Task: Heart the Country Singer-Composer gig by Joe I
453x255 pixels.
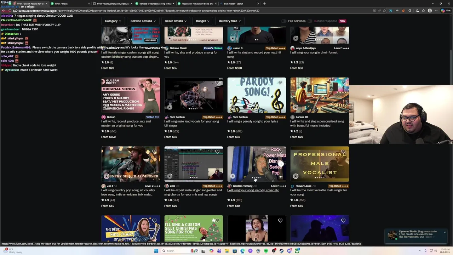Action: (154, 152)
